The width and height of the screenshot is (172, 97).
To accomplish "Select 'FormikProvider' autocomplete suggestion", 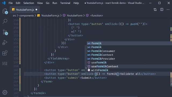I will pyautogui.click(x=130, y=59).
